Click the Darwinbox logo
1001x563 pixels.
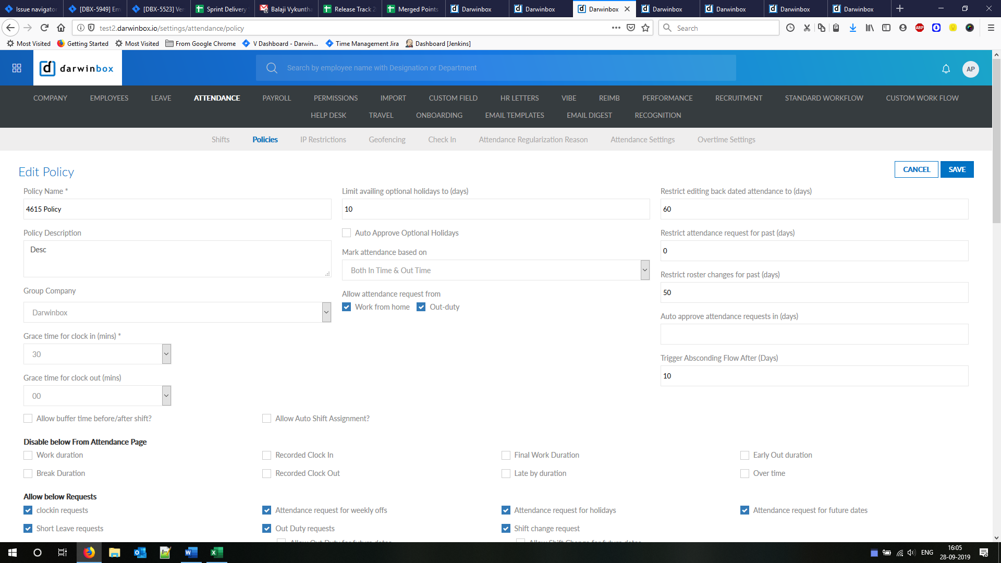[x=77, y=68]
